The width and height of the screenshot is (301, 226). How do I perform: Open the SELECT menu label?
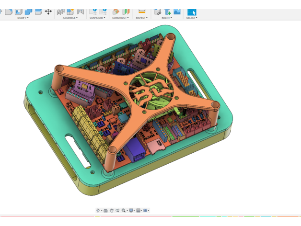click(192, 18)
